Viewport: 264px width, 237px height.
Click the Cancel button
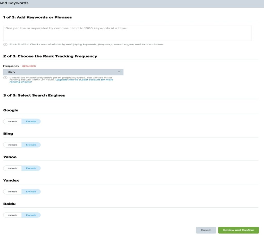(x=206, y=230)
